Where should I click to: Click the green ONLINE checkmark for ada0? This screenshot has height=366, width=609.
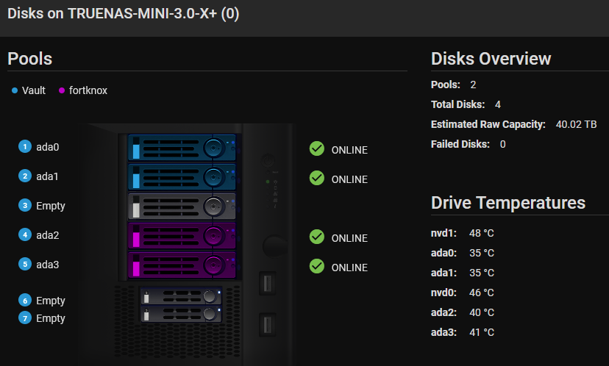317,149
